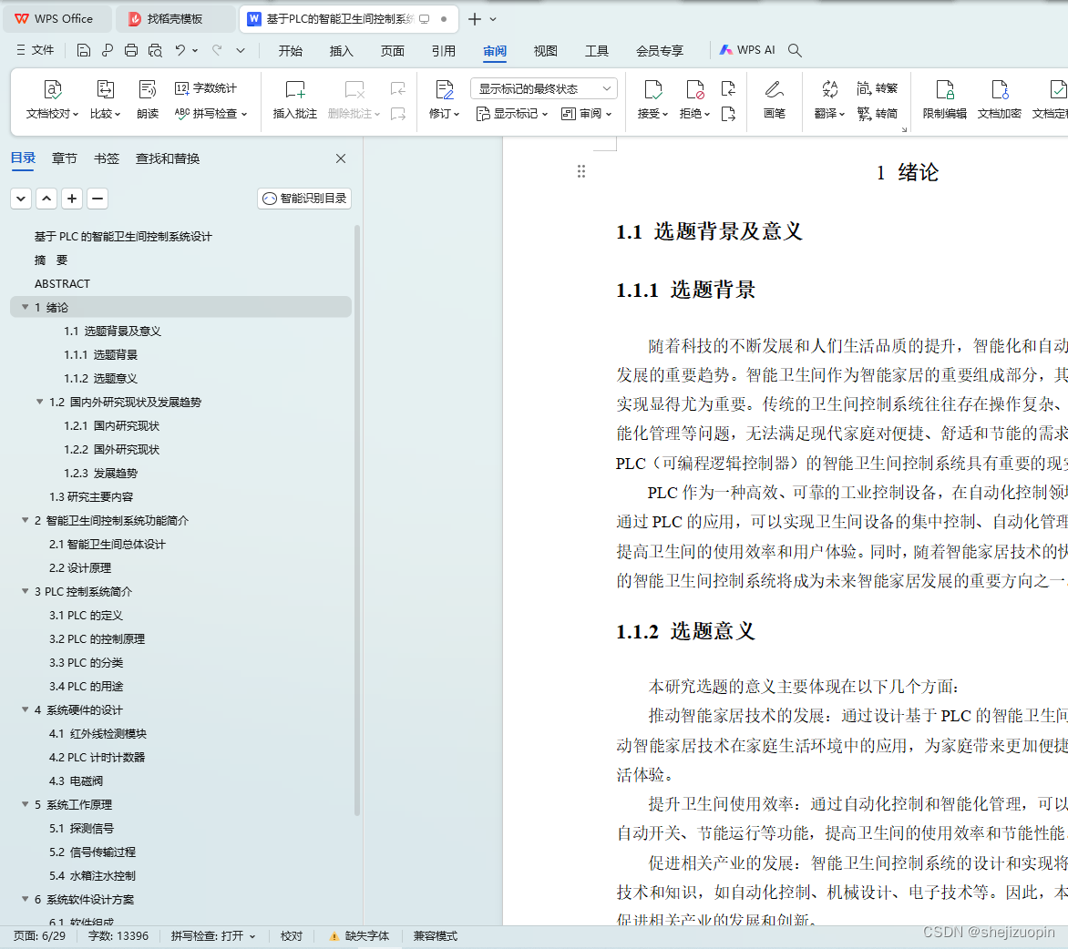Collapse the 1 绪论 tree node
The width and height of the screenshot is (1068, 949).
click(26, 307)
